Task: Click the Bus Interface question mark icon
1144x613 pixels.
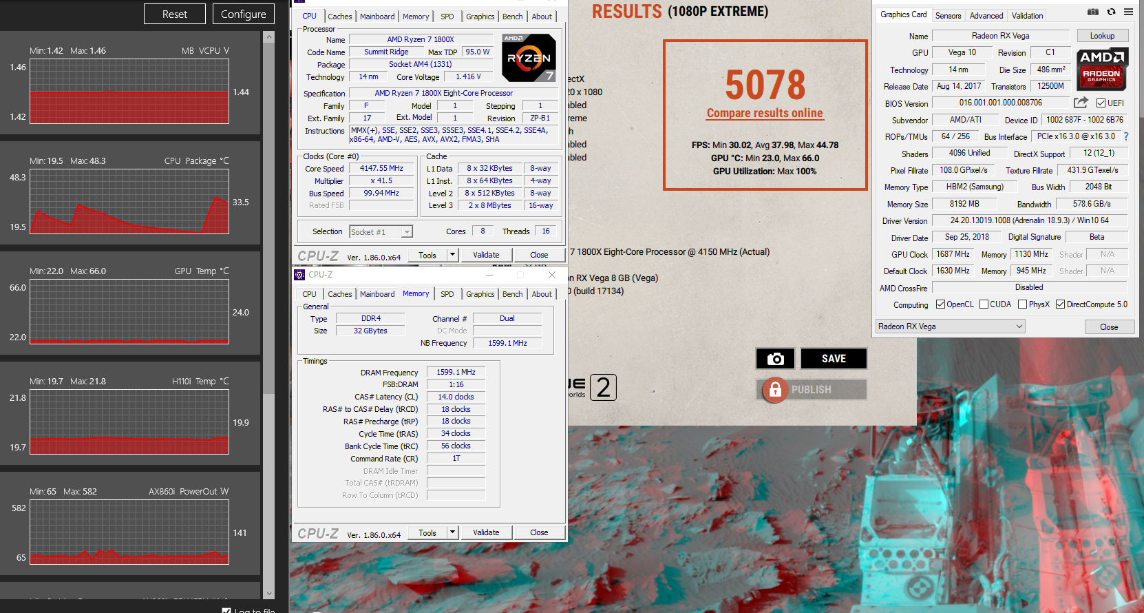Action: click(1126, 136)
